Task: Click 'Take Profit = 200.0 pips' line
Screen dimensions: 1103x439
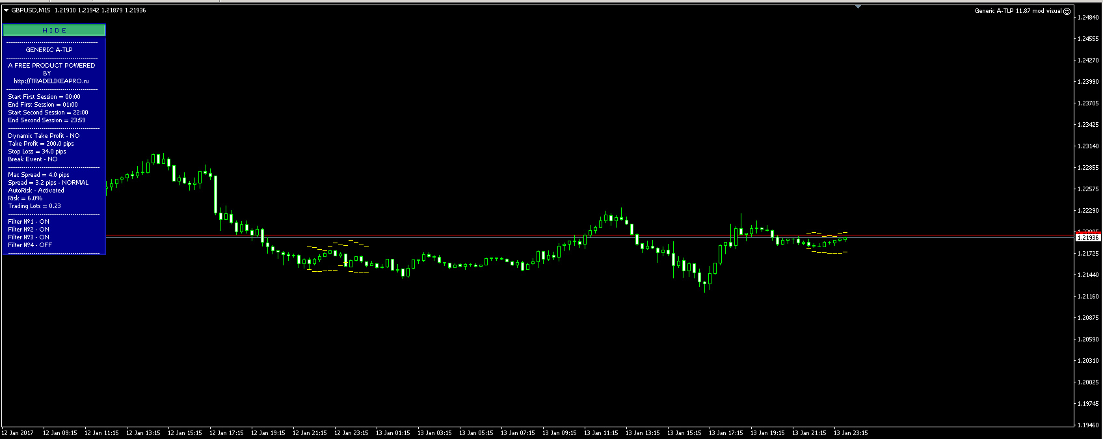Action: [x=41, y=144]
